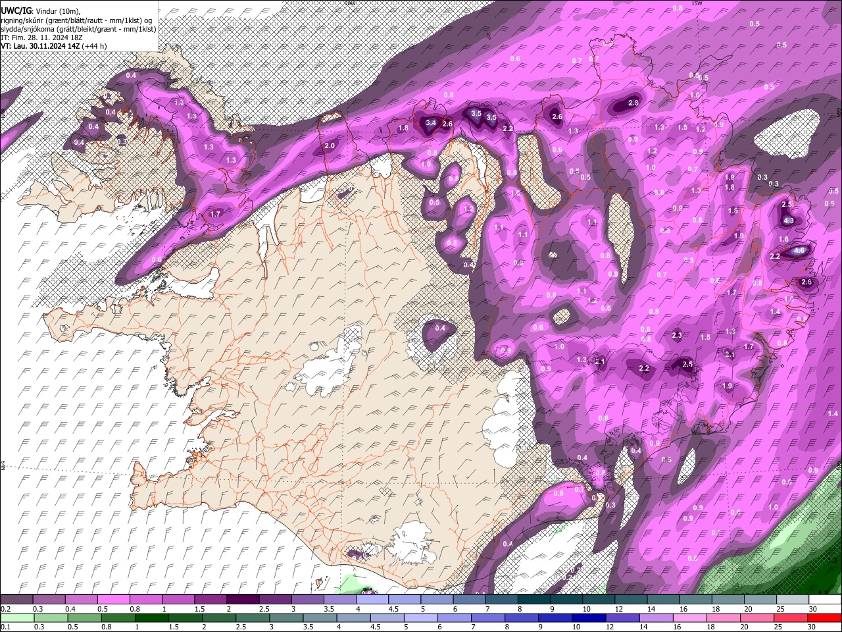Click the "2.3" precipitation value on the map

coord(678,335)
